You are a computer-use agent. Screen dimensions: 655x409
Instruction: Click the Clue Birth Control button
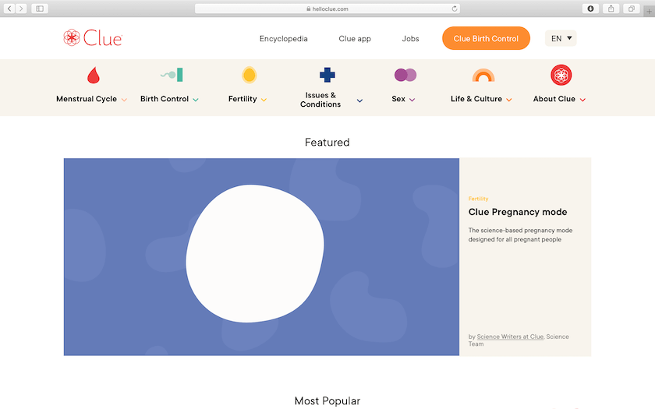coord(486,38)
